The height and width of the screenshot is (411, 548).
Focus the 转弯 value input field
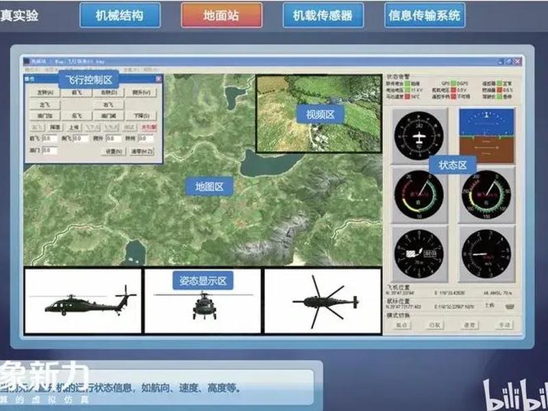pyautogui.click(x=145, y=139)
